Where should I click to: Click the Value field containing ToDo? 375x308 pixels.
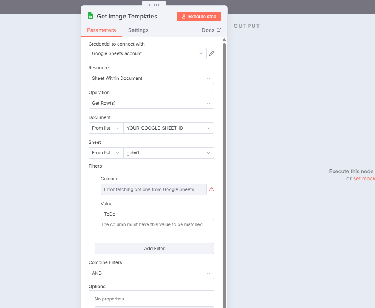(157, 214)
